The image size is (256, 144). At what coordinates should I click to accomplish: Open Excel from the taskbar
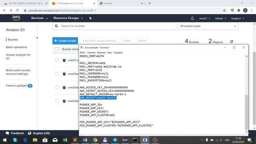click(65, 140)
